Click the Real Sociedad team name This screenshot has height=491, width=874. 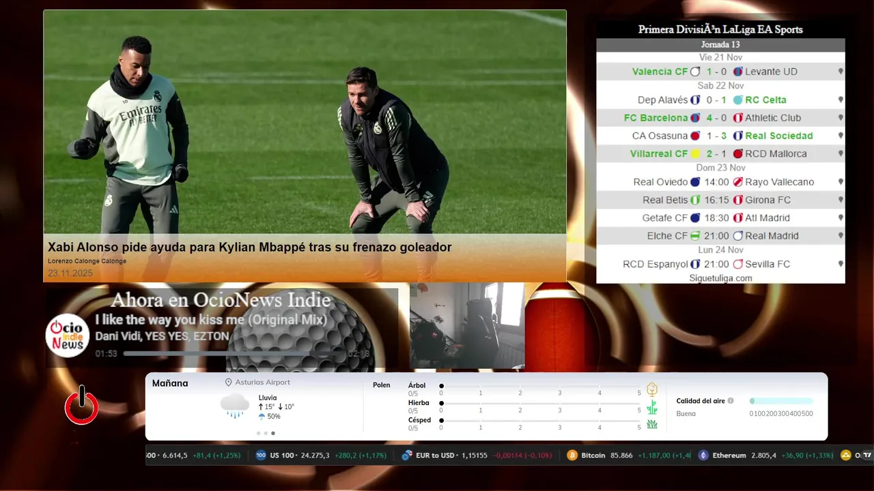[x=779, y=136]
